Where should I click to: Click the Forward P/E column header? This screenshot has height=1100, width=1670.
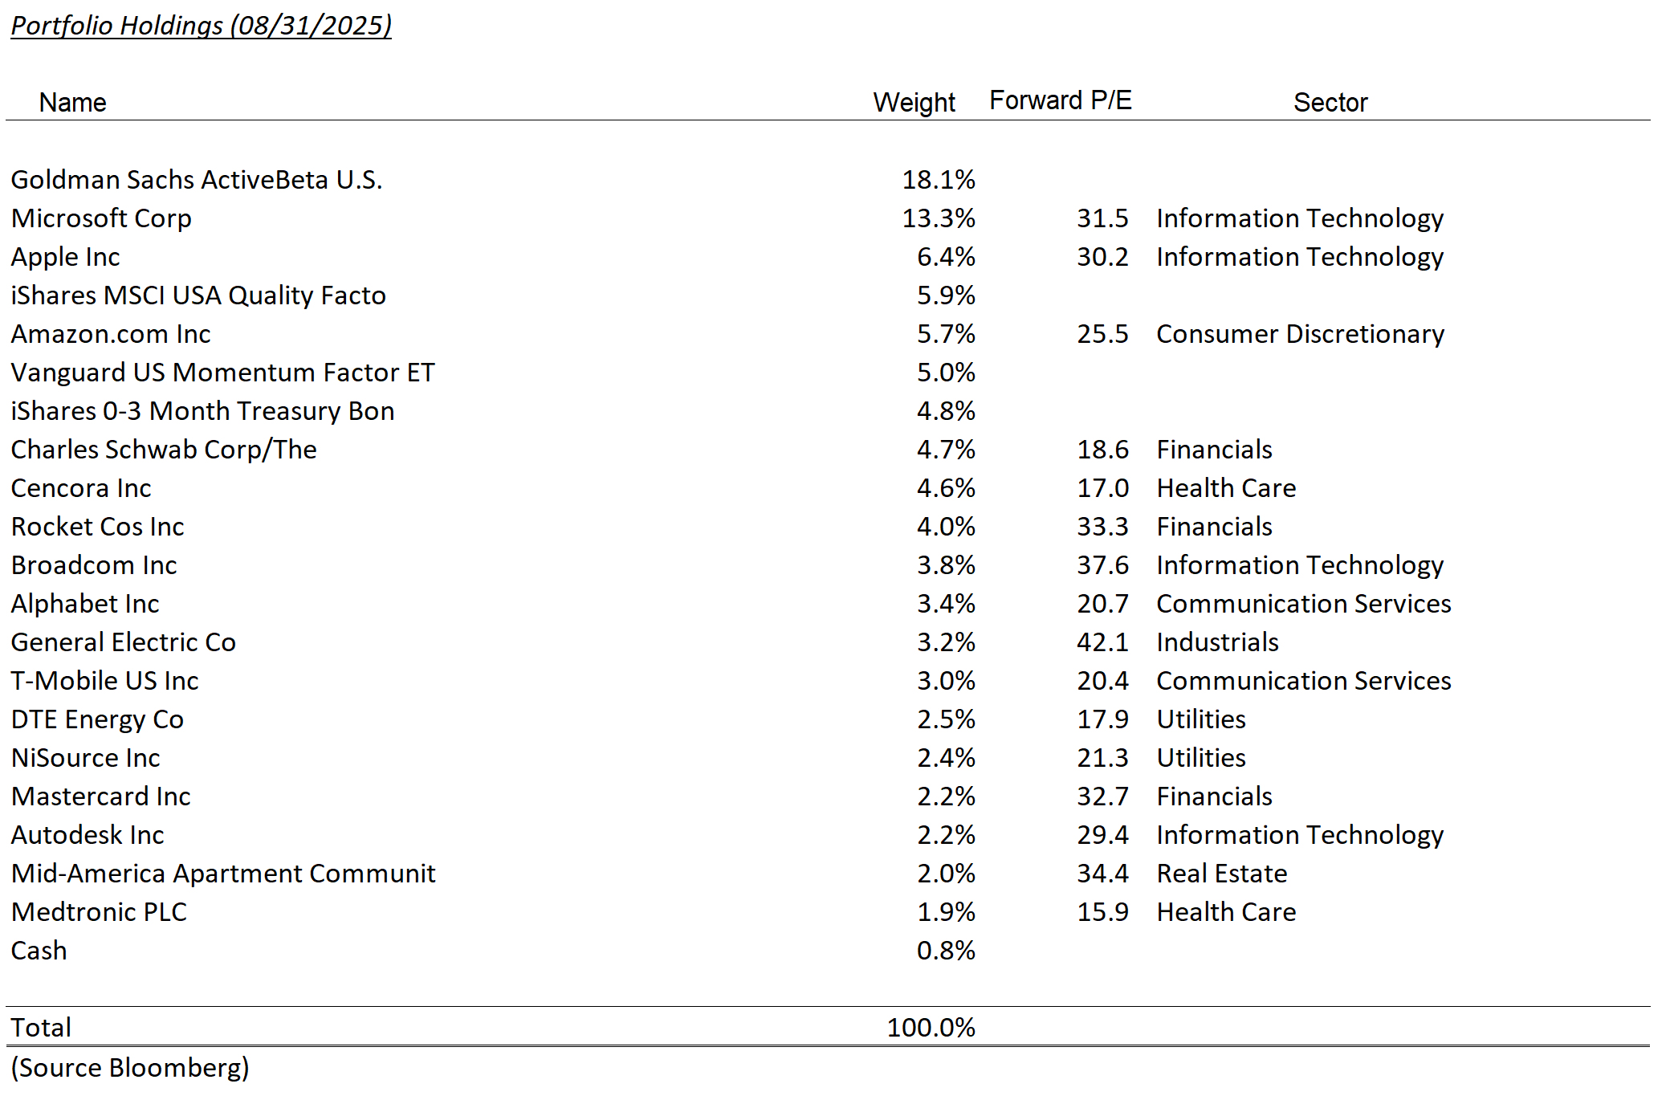pyautogui.click(x=1060, y=100)
